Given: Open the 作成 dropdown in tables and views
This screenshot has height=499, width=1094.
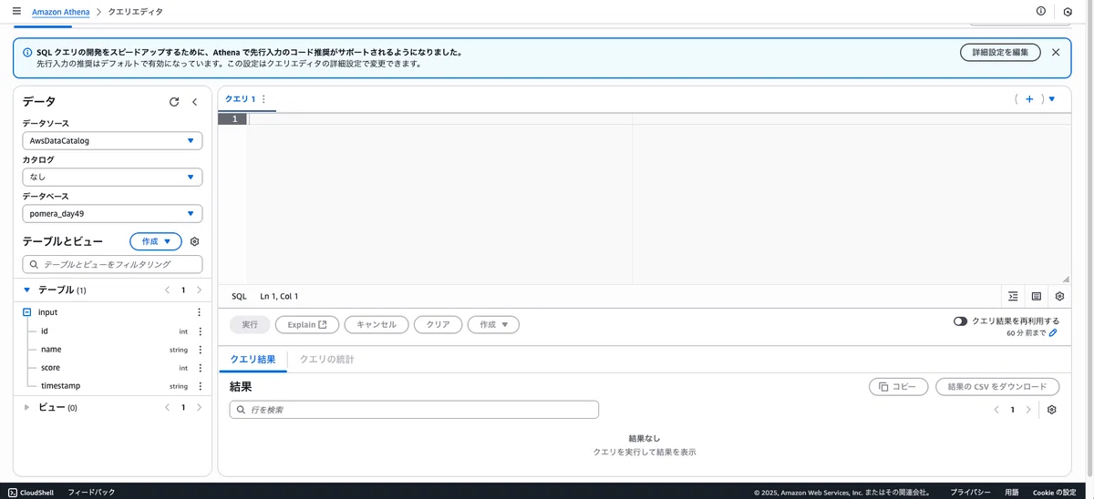Looking at the screenshot, I should click(x=156, y=241).
